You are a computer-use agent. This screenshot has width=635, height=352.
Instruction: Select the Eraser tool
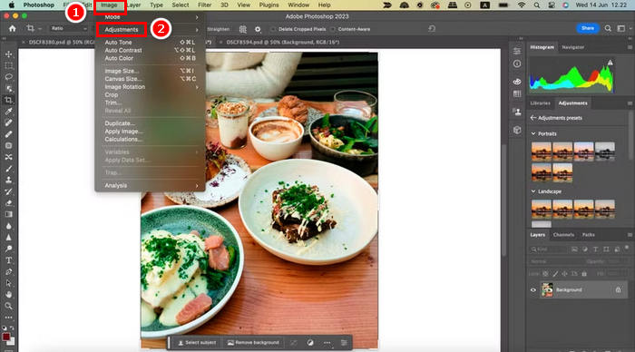tap(8, 203)
